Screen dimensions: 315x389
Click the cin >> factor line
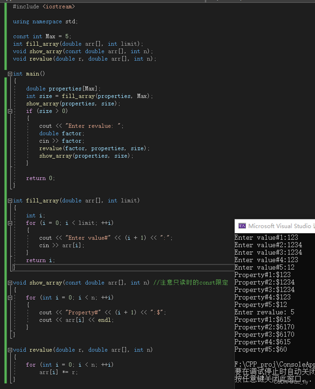click(62, 141)
